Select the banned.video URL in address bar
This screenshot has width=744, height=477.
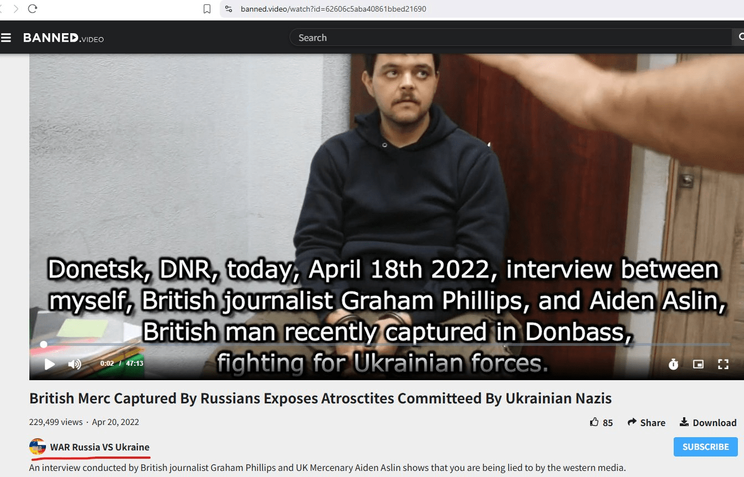tap(333, 9)
